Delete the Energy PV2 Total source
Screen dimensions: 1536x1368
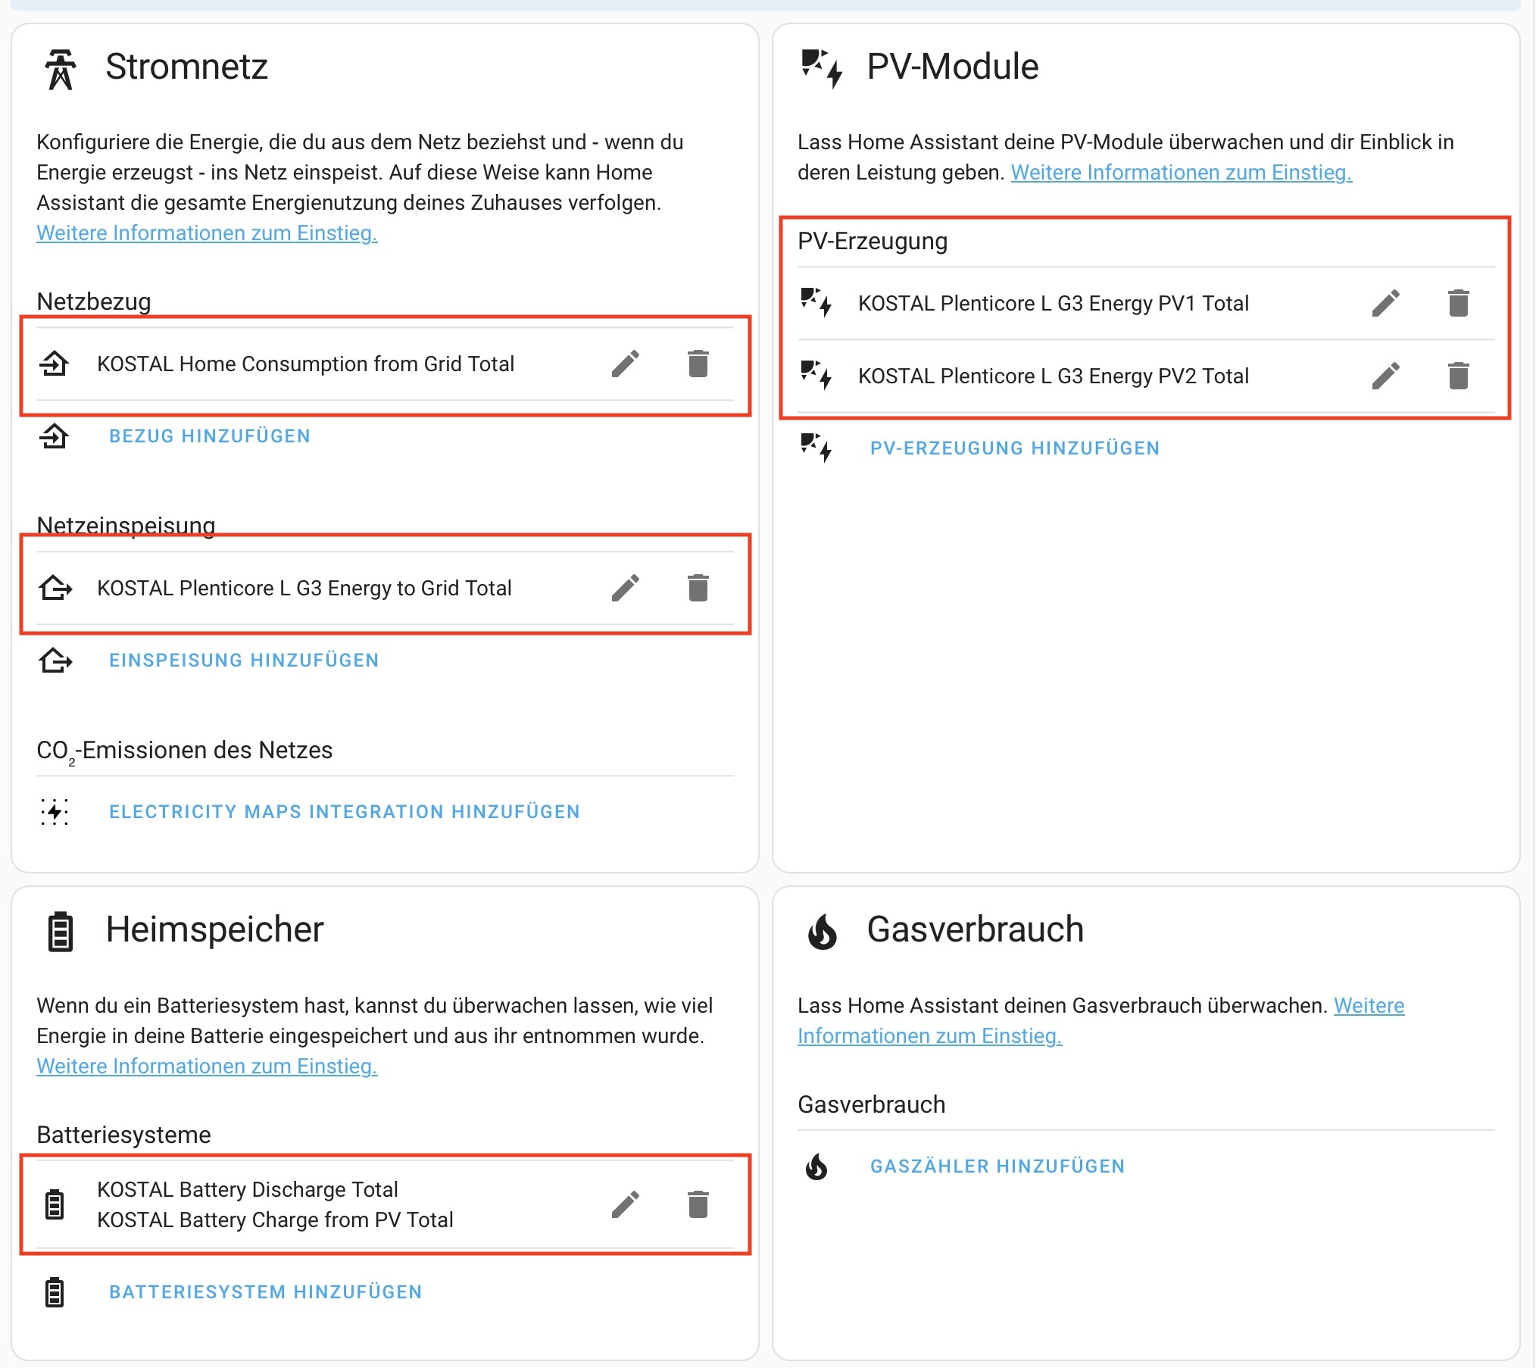pos(1458,376)
